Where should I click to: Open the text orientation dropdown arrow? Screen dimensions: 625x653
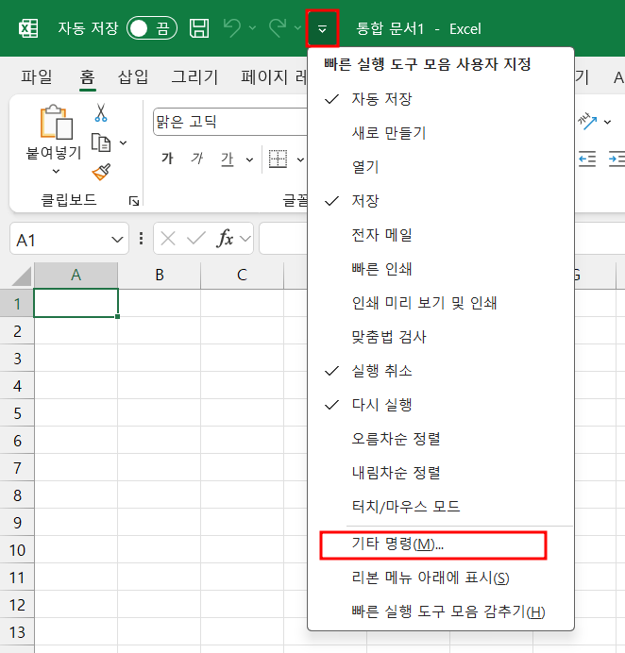[607, 122]
